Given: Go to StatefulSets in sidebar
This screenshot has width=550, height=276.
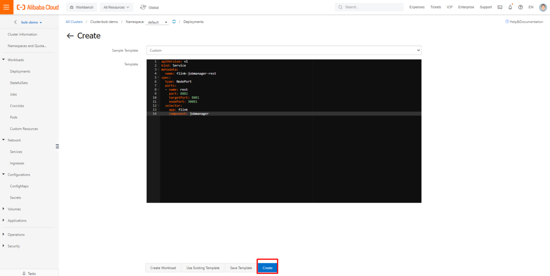Looking at the screenshot, I should [19, 83].
